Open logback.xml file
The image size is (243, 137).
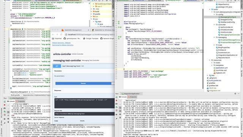click(x=220, y=73)
